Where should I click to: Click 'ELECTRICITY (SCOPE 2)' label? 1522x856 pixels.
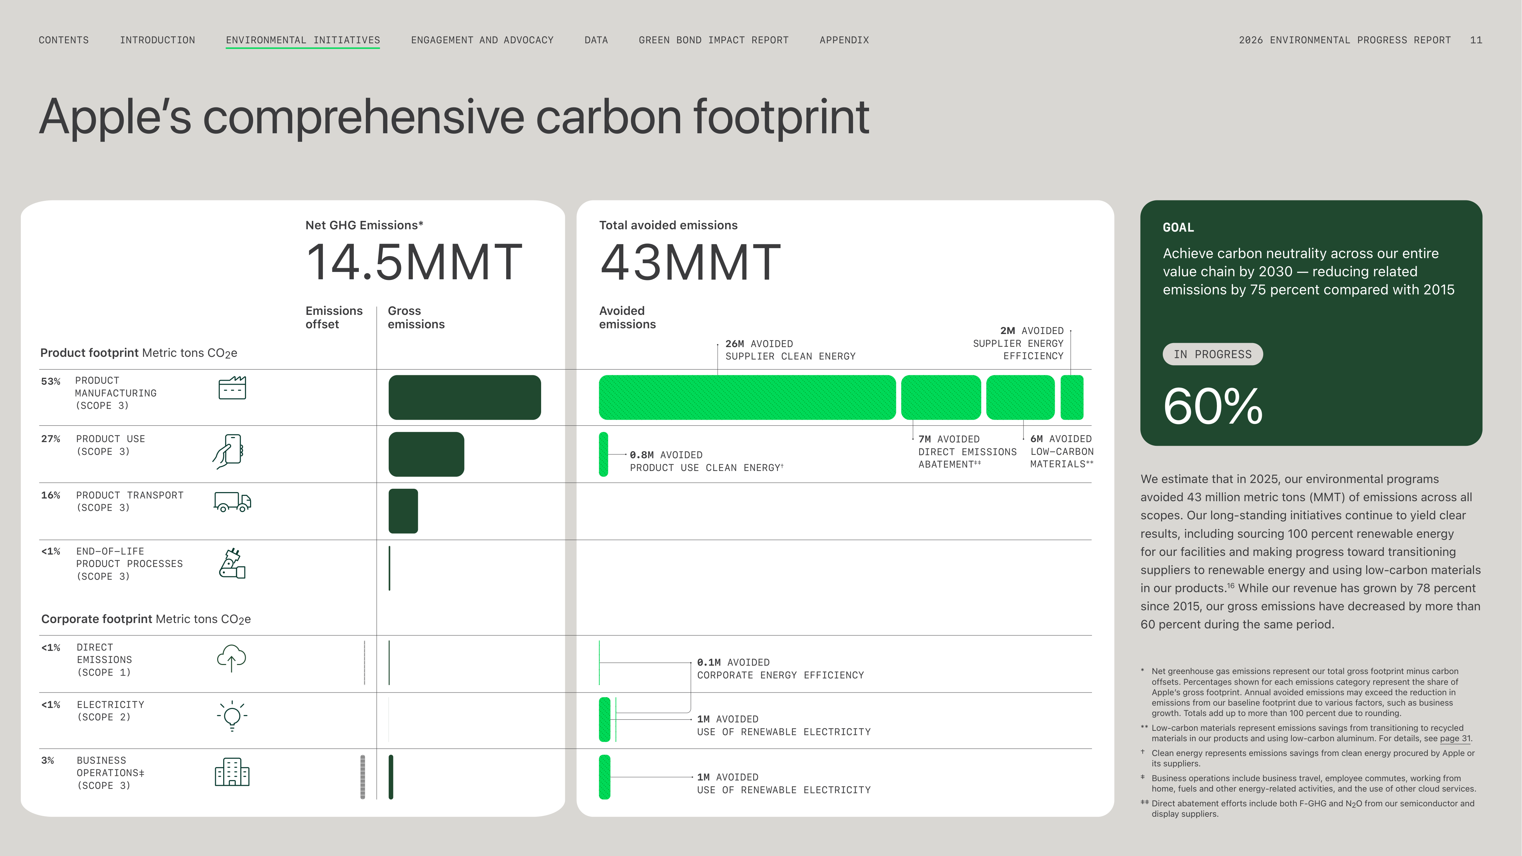(110, 711)
